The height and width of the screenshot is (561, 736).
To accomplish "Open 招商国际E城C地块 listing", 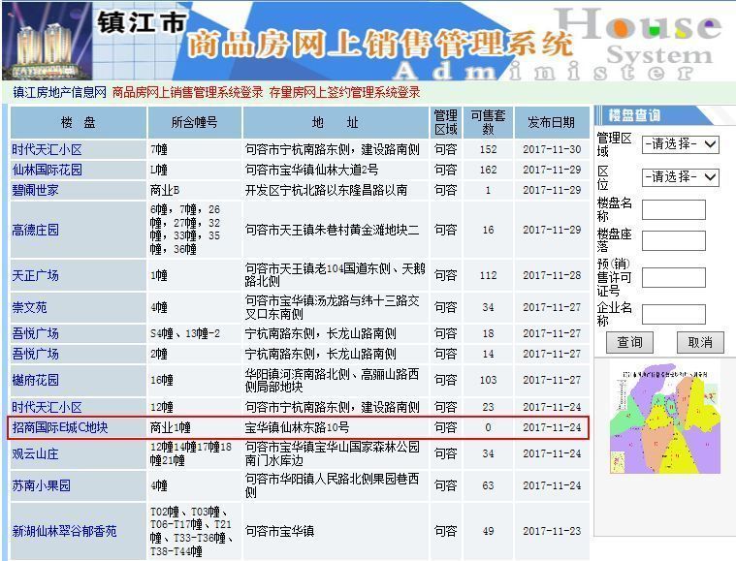I will point(60,427).
